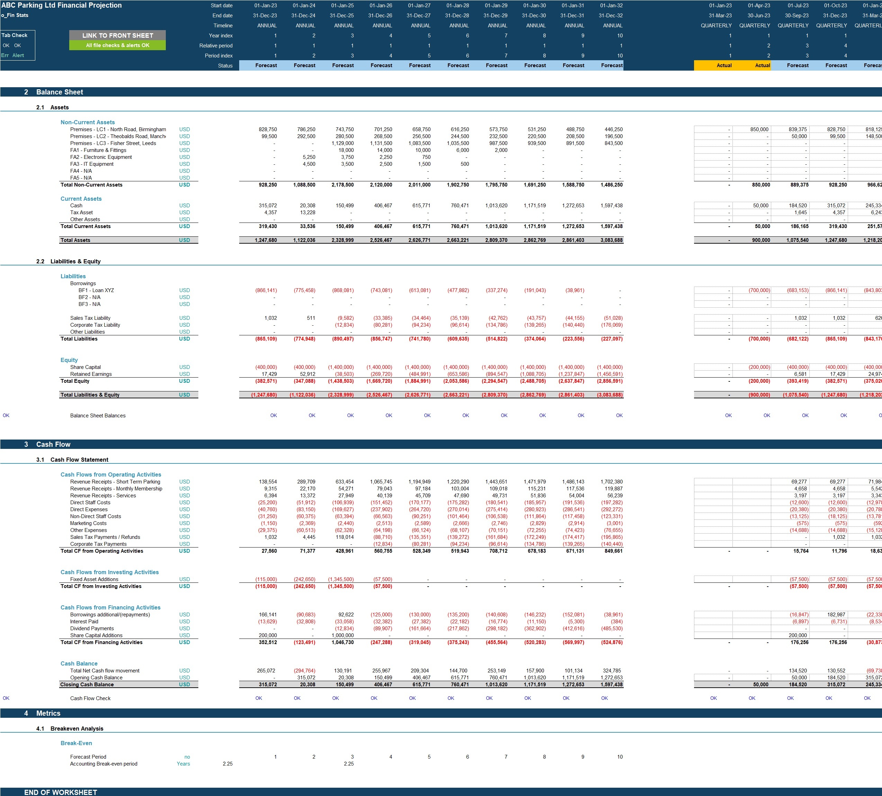Select the Tab Check label cell
The image size is (882, 796).
tap(15, 35)
